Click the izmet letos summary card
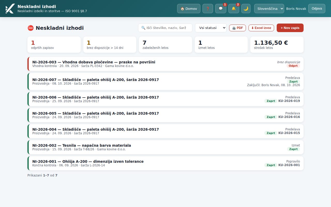This screenshot has height=207, width=331. 221,45
